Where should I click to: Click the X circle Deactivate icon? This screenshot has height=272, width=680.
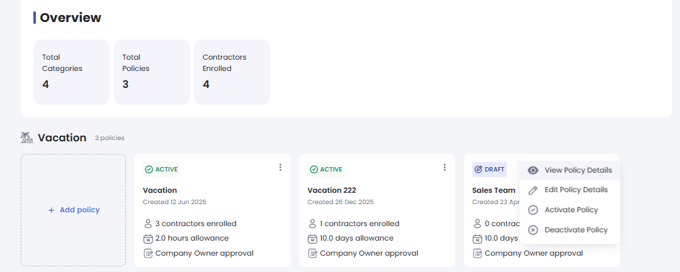(x=533, y=230)
